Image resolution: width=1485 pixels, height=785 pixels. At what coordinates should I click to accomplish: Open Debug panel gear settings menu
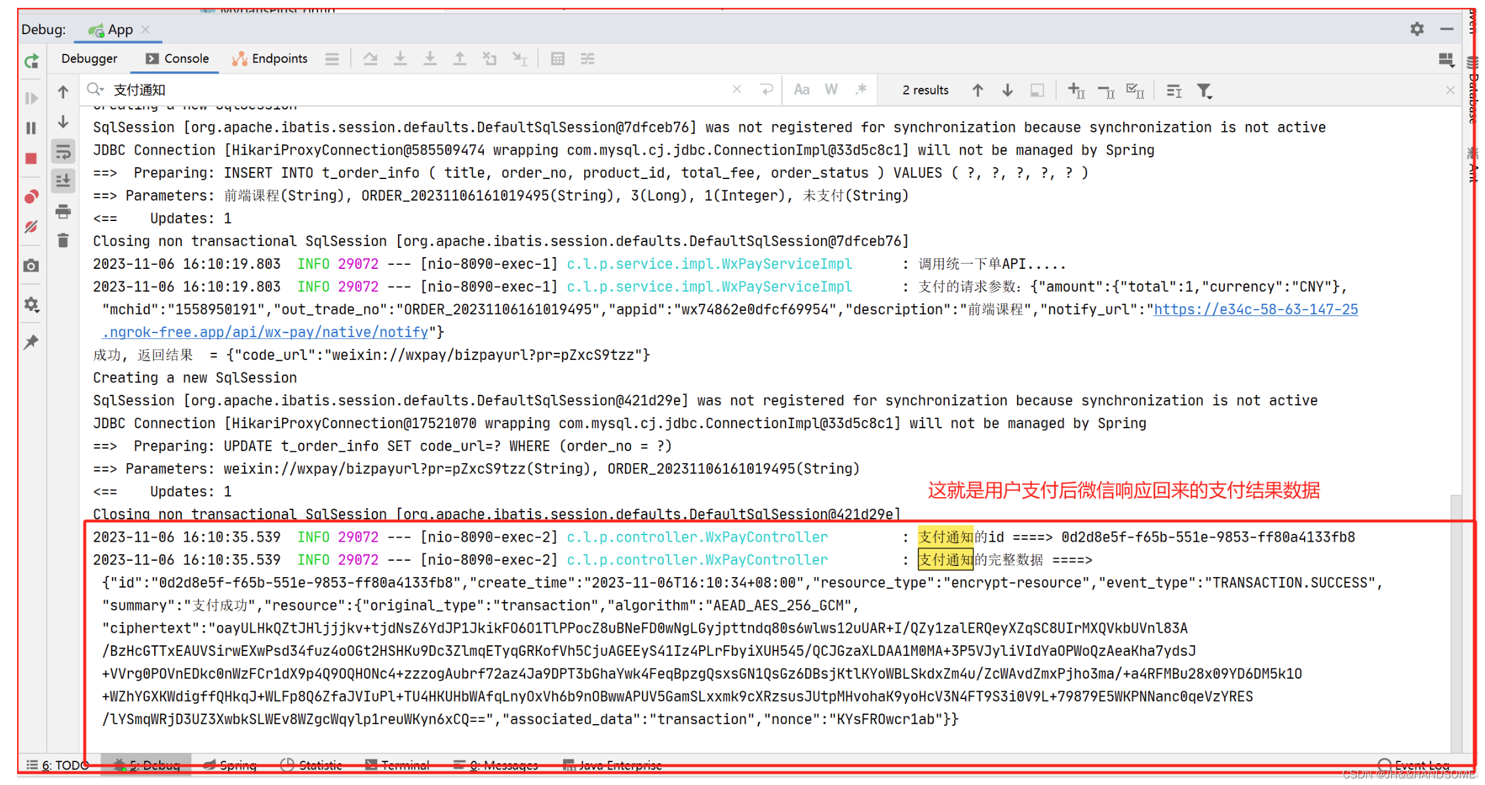[x=1417, y=29]
